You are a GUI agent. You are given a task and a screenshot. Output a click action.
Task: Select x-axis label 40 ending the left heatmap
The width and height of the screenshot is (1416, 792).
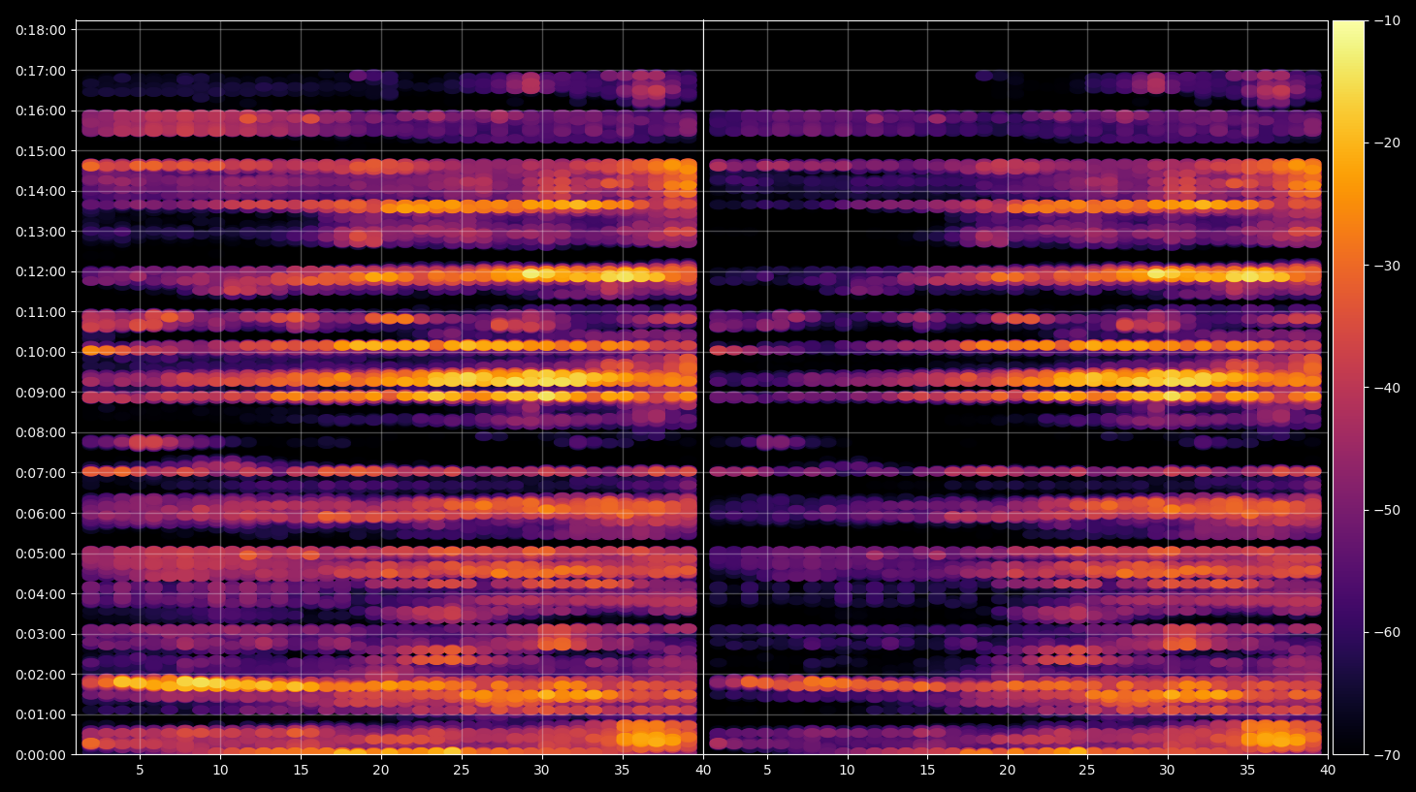point(703,771)
